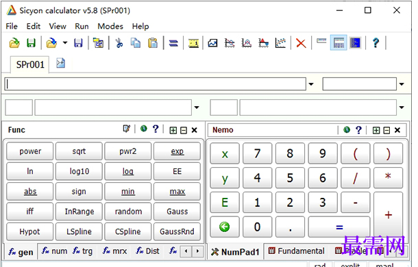
Task: Click the power function button
Action: tap(30, 151)
